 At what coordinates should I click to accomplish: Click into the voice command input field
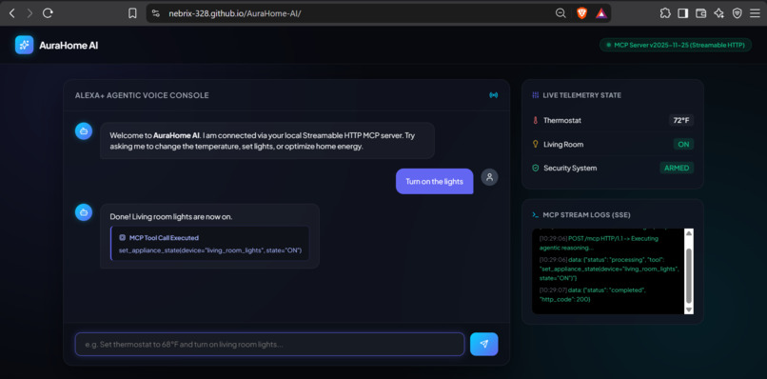point(269,344)
